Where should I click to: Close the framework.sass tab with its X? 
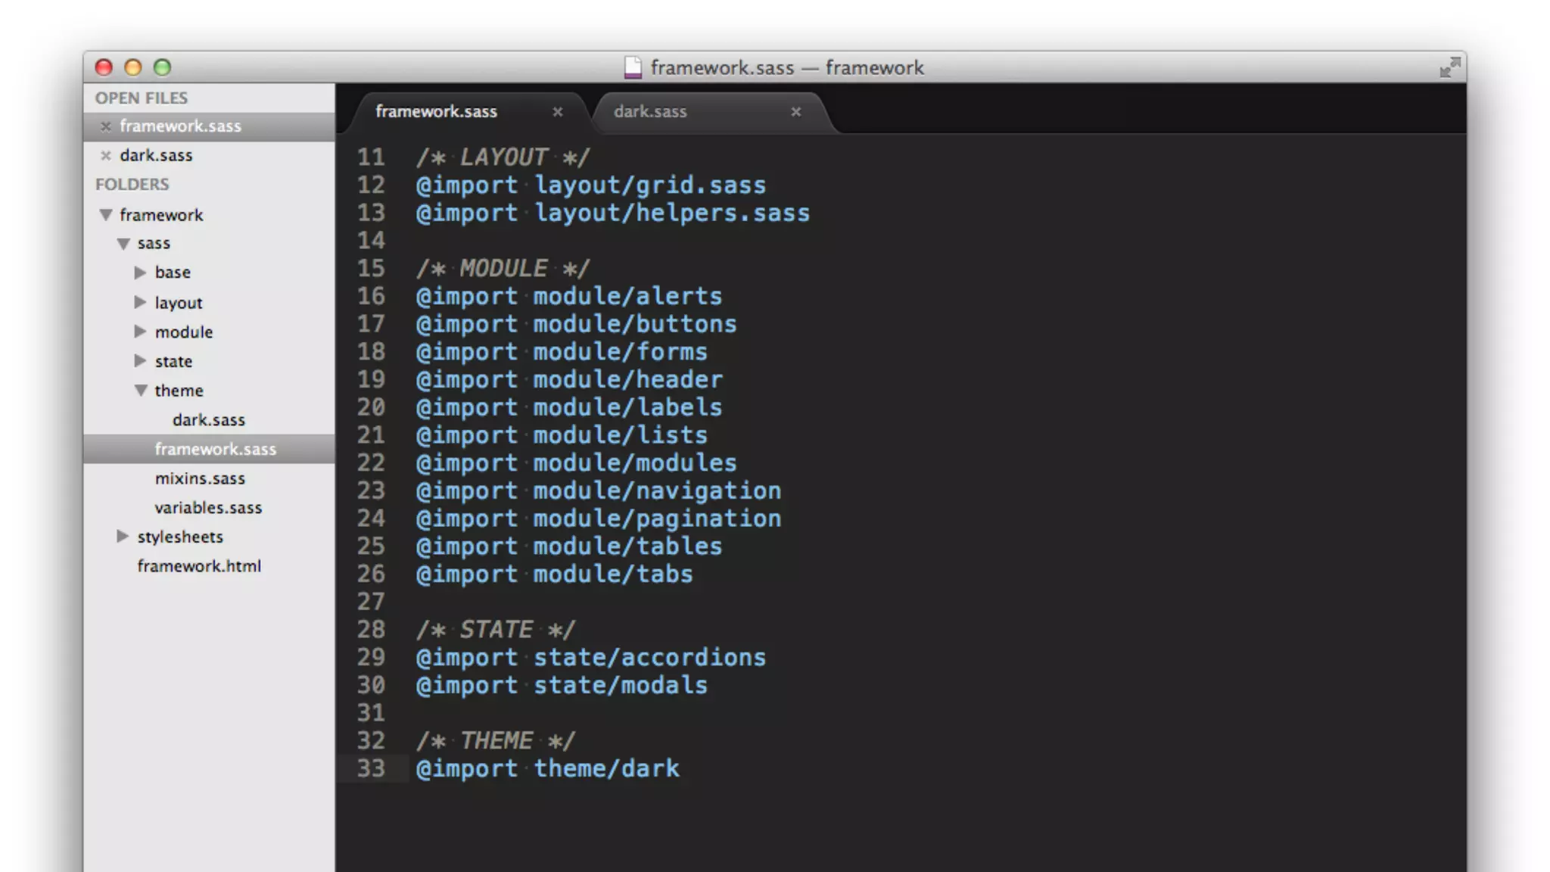[x=558, y=112]
